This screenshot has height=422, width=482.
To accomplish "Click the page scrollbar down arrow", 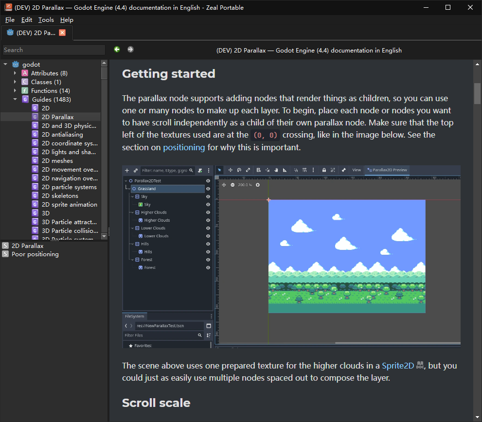I will (477, 417).
